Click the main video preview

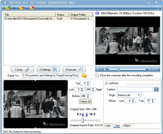point(128,41)
